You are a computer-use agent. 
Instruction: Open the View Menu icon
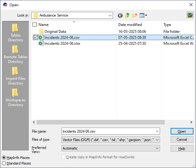[x=143, y=15]
